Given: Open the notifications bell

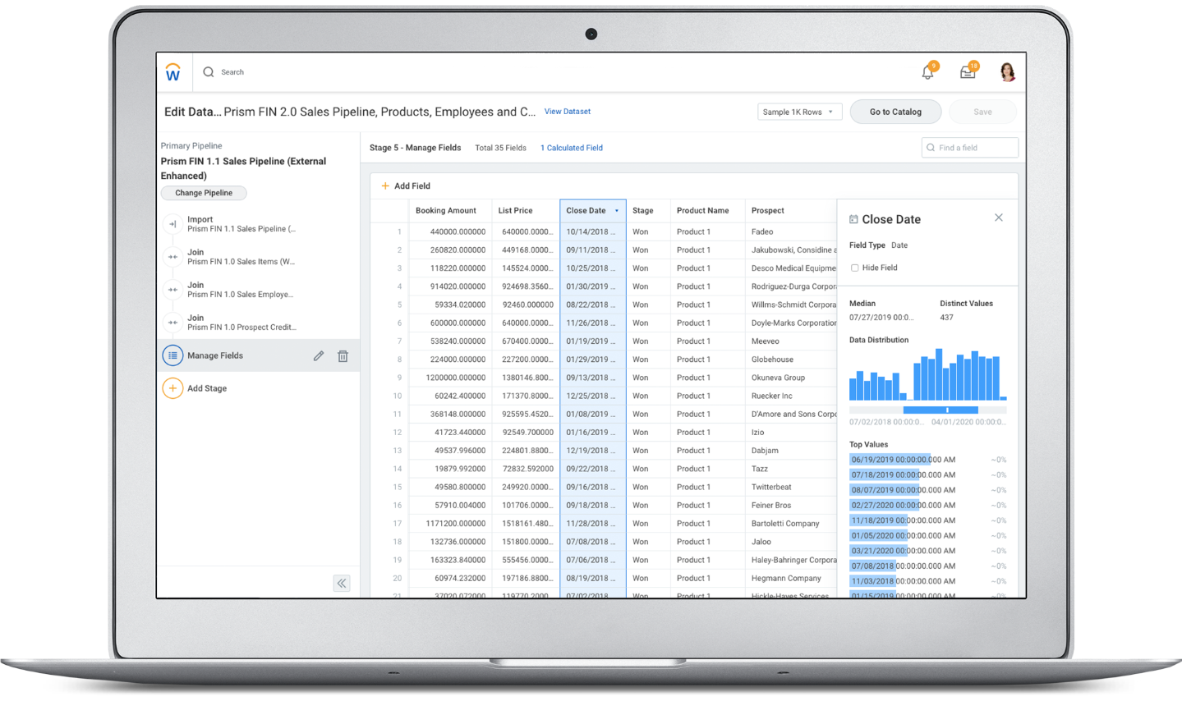Looking at the screenshot, I should pos(927,72).
